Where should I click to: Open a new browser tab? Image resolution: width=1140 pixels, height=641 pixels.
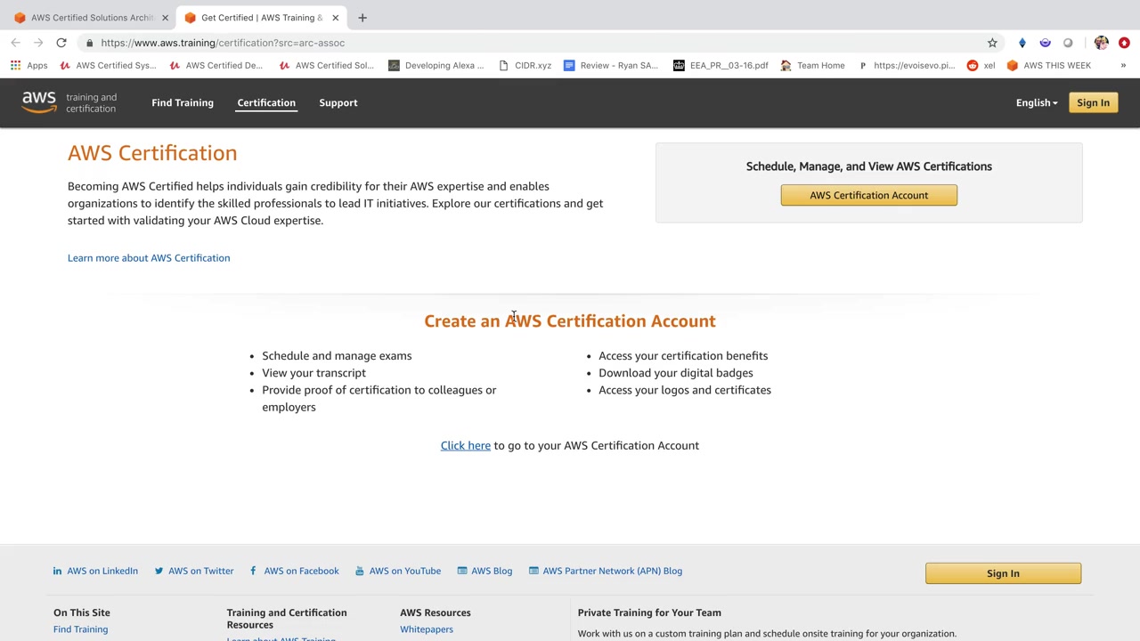[x=362, y=18]
